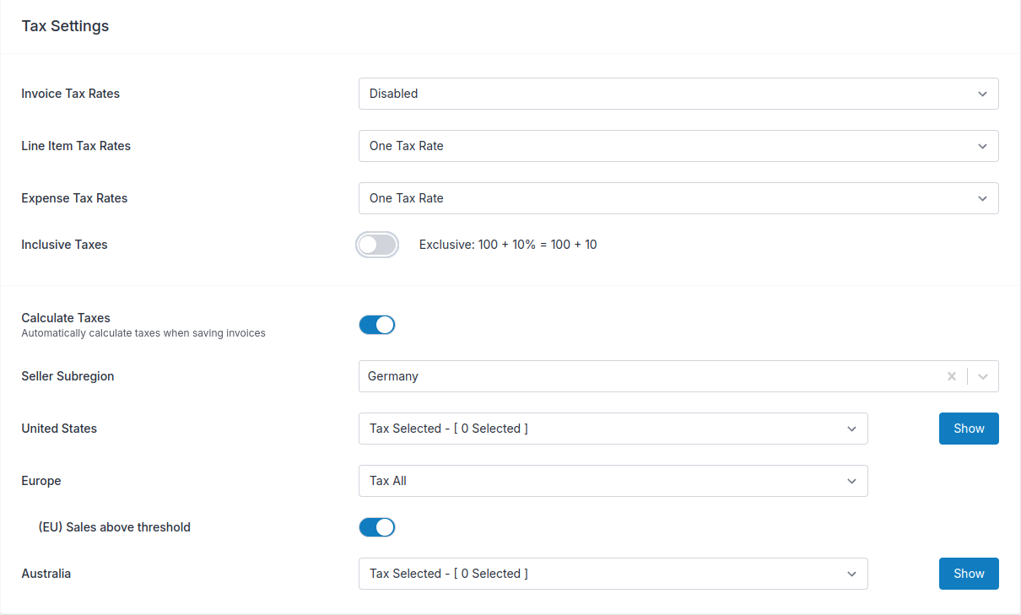
Task: Click the Inclusive Taxes label
Action: pyautogui.click(x=64, y=245)
